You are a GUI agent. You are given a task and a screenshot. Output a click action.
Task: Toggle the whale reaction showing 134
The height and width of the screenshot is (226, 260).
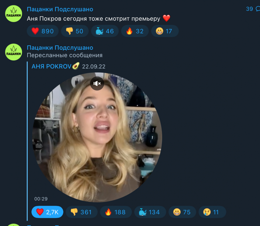click(x=150, y=212)
